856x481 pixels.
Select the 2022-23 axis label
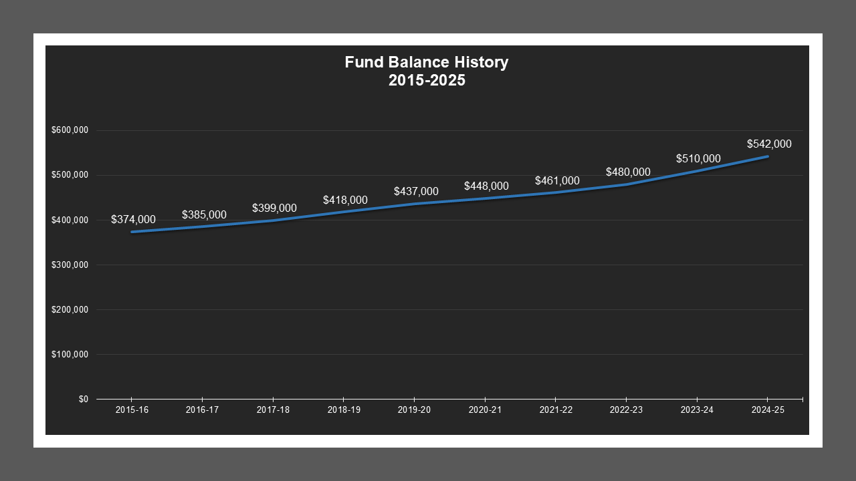click(626, 410)
